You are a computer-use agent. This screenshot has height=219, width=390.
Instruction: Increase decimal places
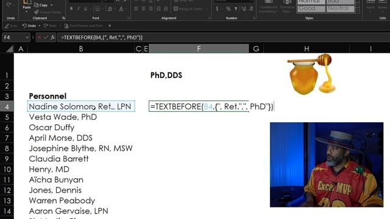[244, 9]
